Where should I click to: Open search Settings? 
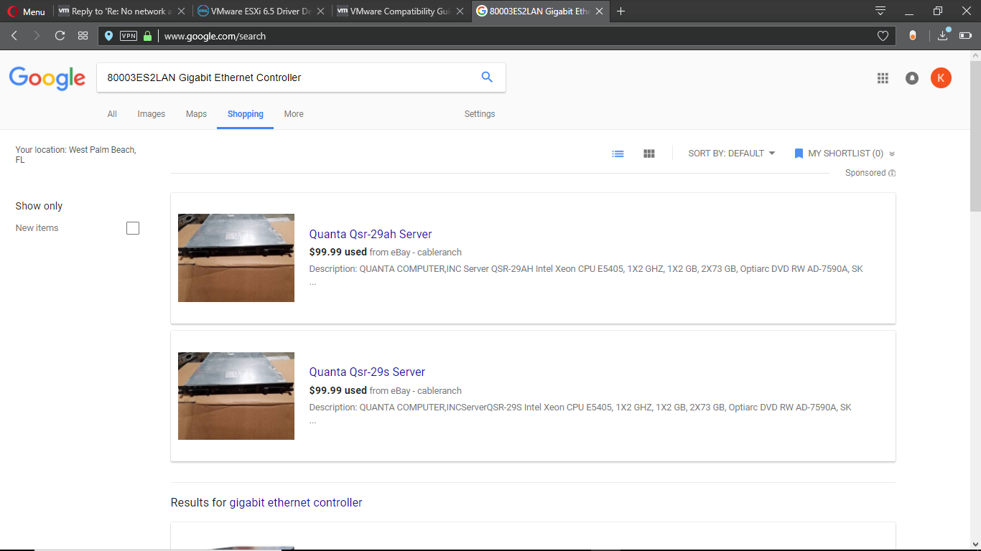pos(480,114)
